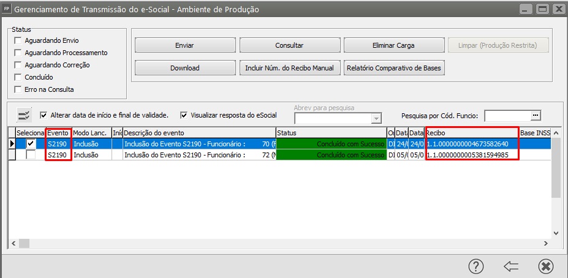The width and height of the screenshot is (568, 278).
Task: Select receipt 1.1.0000000005381594985 cell
Action: (x=472, y=155)
